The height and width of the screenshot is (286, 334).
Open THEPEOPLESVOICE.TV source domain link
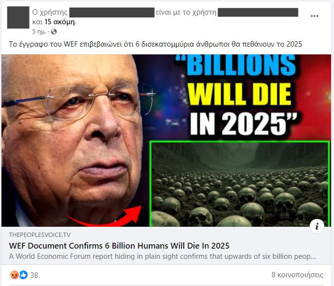point(40,235)
